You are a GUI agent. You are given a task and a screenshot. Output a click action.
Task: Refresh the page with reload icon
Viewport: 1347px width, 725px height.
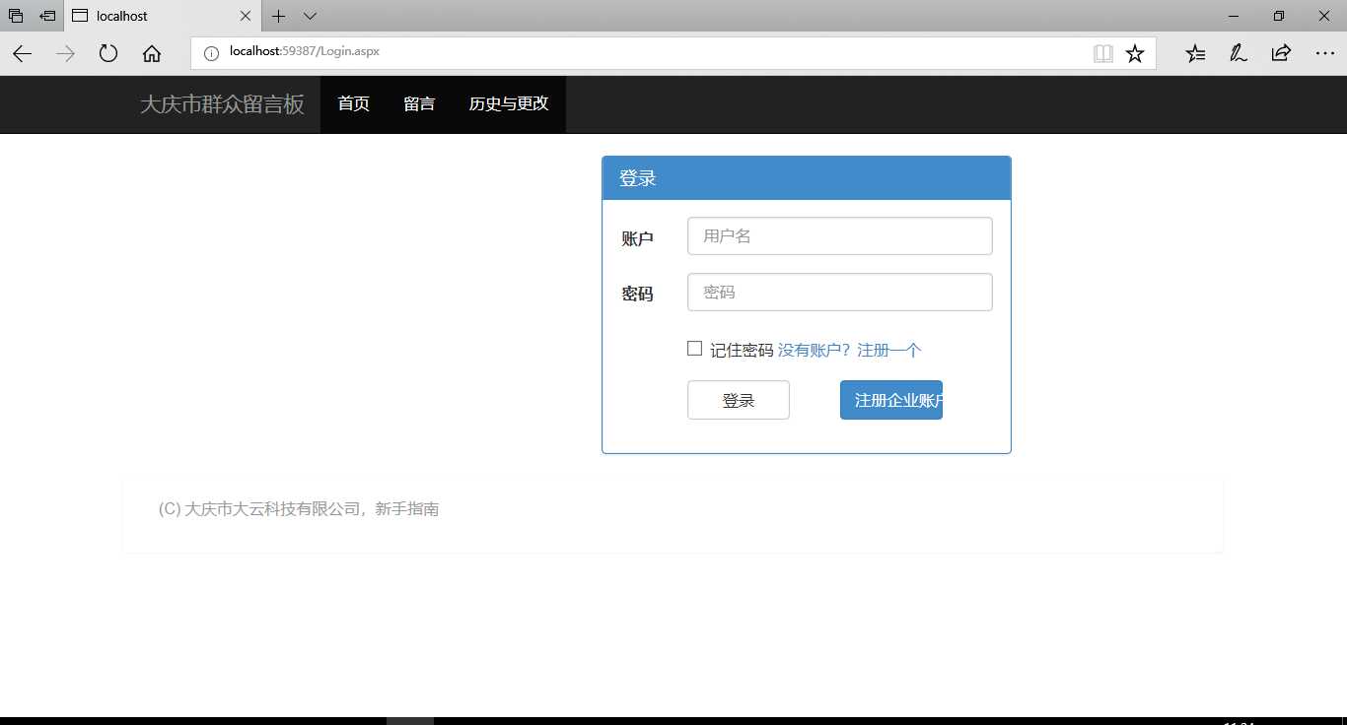pos(108,54)
